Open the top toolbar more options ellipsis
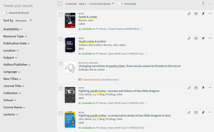The width and height of the screenshot is (214, 132). tap(210, 4)
